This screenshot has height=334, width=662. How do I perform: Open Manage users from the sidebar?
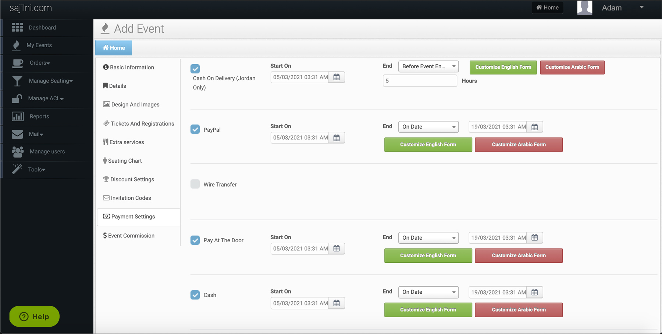click(x=47, y=152)
